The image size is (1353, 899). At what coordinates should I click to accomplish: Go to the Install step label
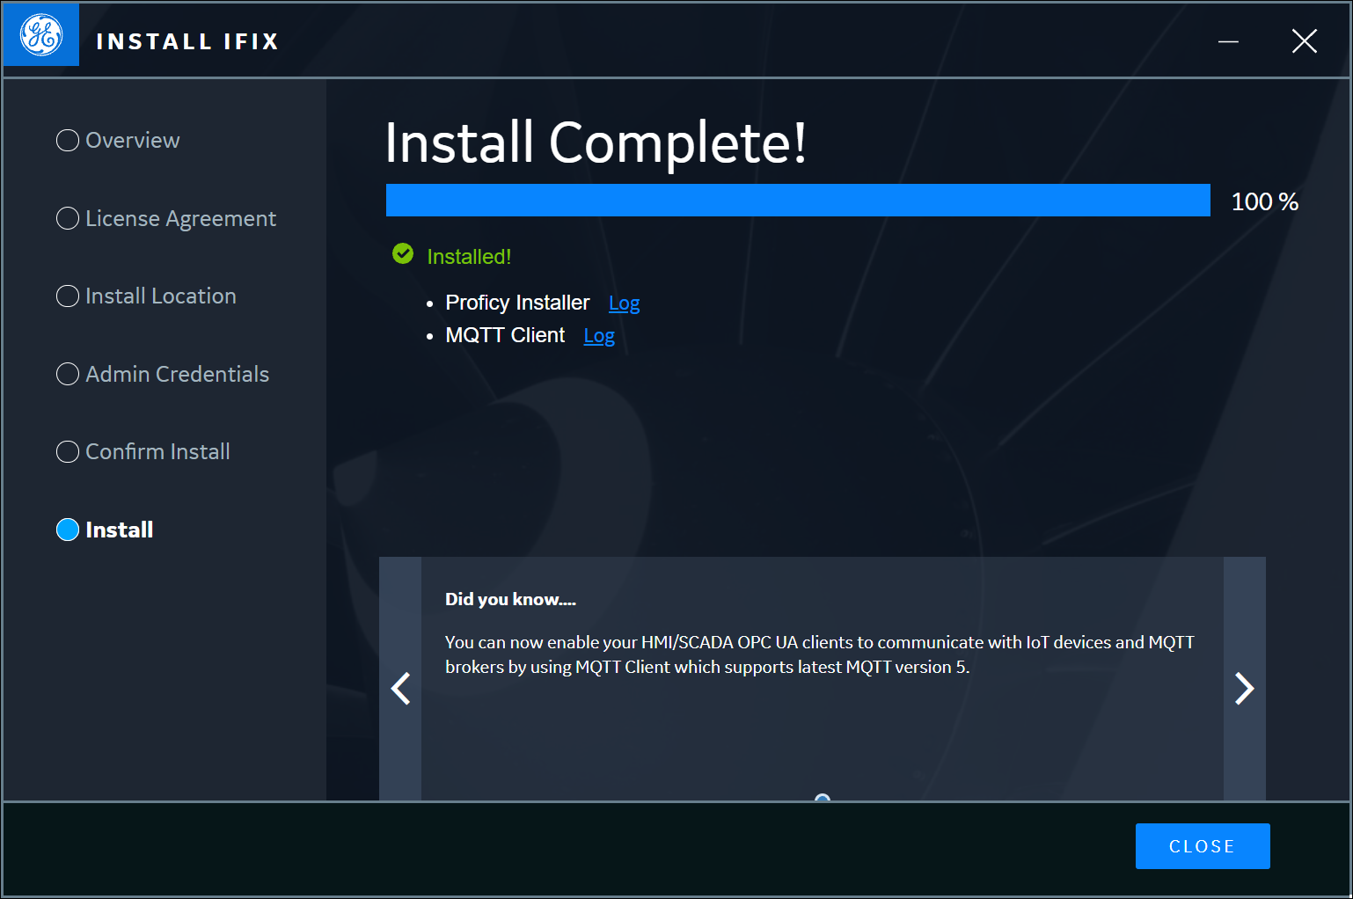pyautogui.click(x=120, y=530)
